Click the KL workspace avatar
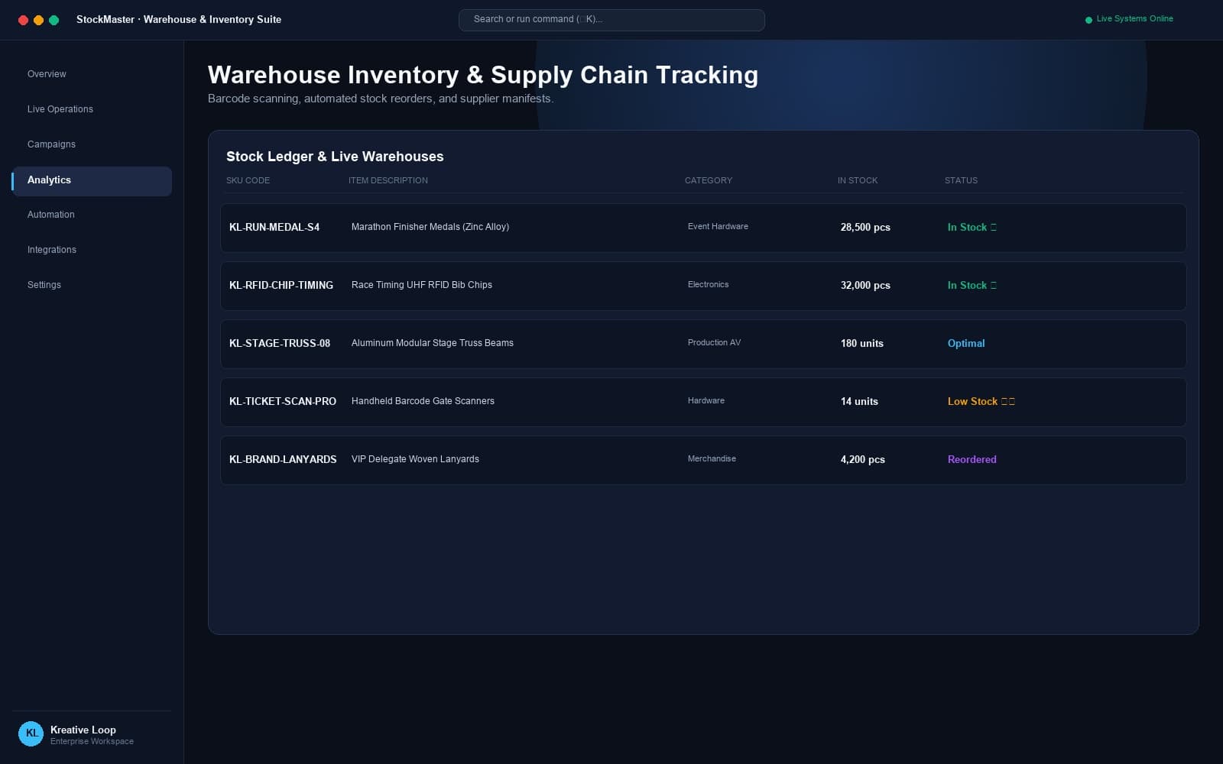Viewport: 1223px width, 764px height. click(x=31, y=733)
